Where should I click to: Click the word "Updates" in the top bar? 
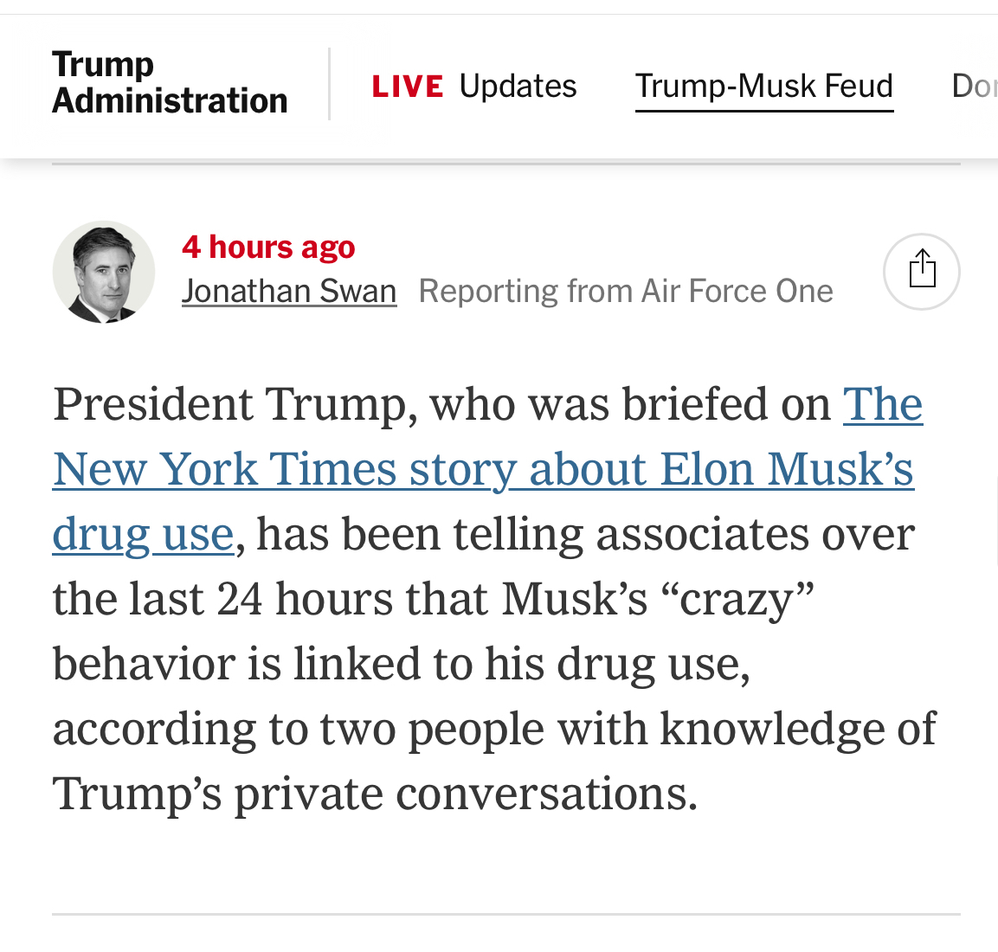[x=518, y=86]
